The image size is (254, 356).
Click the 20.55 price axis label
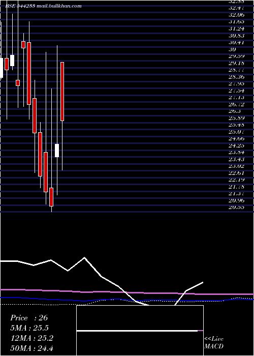(x=237, y=207)
